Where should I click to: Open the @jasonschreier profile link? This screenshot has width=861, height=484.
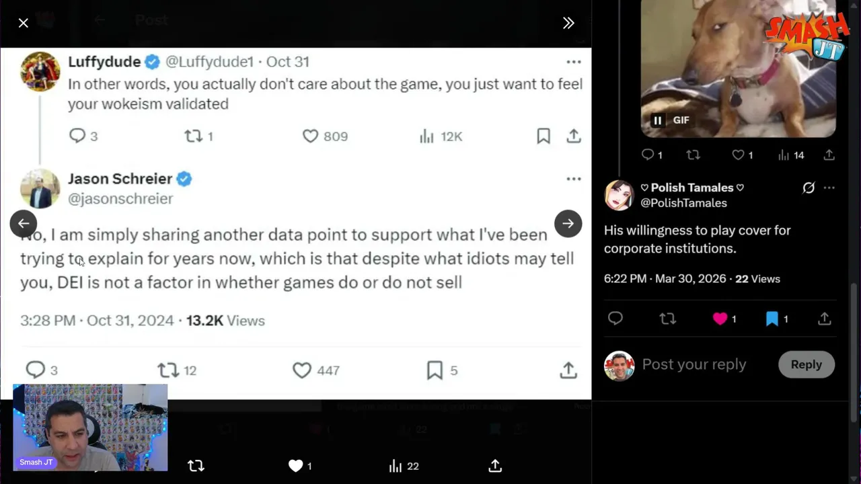pos(120,199)
